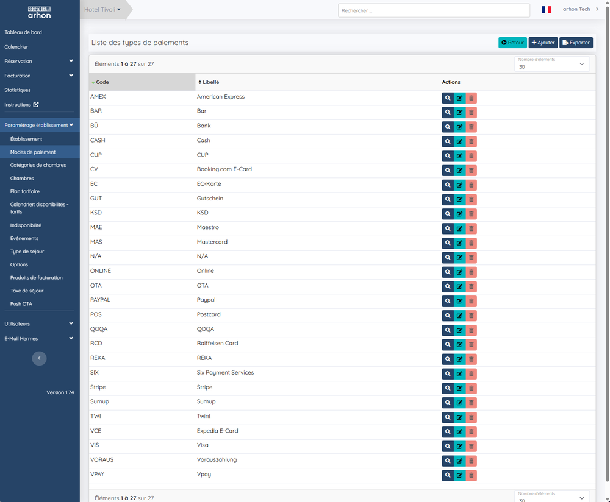Edit the BAR payment type

(459, 112)
